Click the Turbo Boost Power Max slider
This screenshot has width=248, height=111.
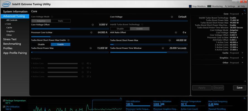click(x=70, y=52)
